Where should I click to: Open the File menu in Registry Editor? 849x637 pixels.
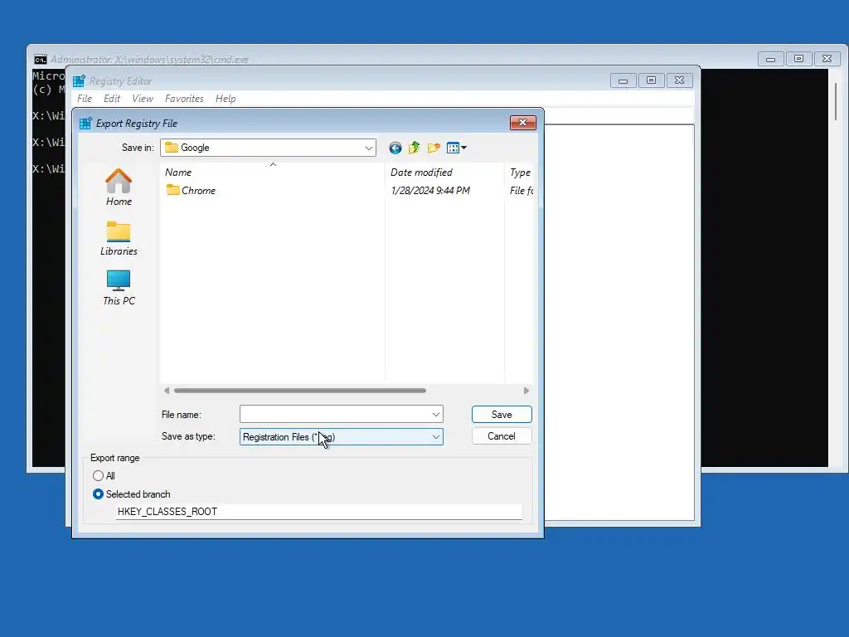coord(85,99)
